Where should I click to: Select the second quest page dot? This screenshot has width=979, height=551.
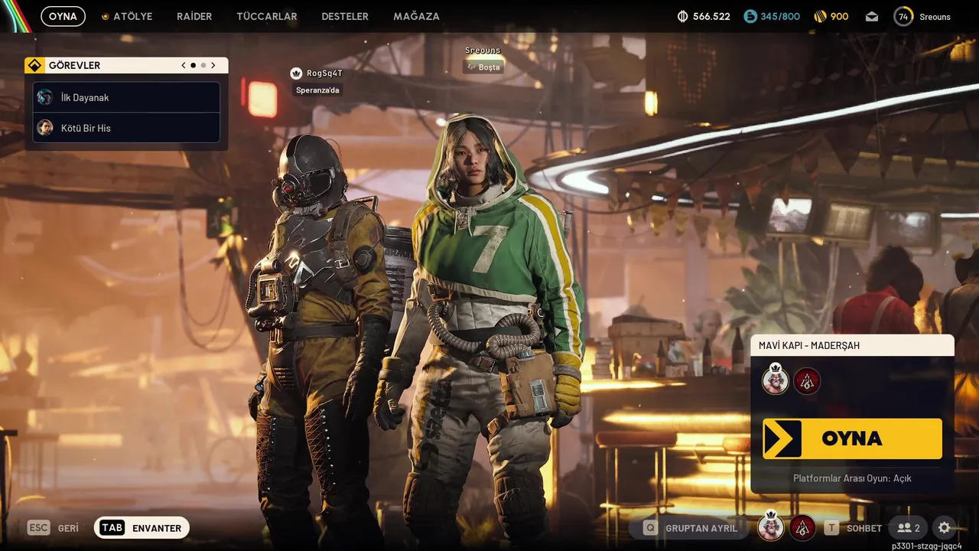pyautogui.click(x=203, y=66)
